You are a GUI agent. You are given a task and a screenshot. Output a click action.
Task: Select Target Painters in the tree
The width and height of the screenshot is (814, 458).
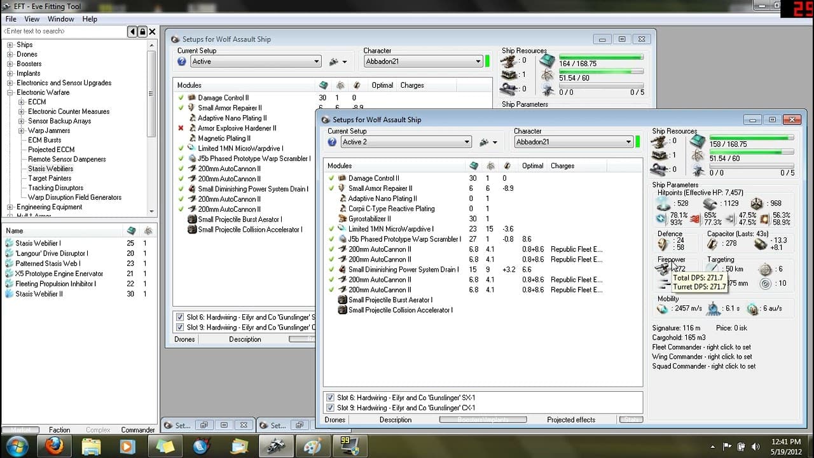(x=50, y=178)
